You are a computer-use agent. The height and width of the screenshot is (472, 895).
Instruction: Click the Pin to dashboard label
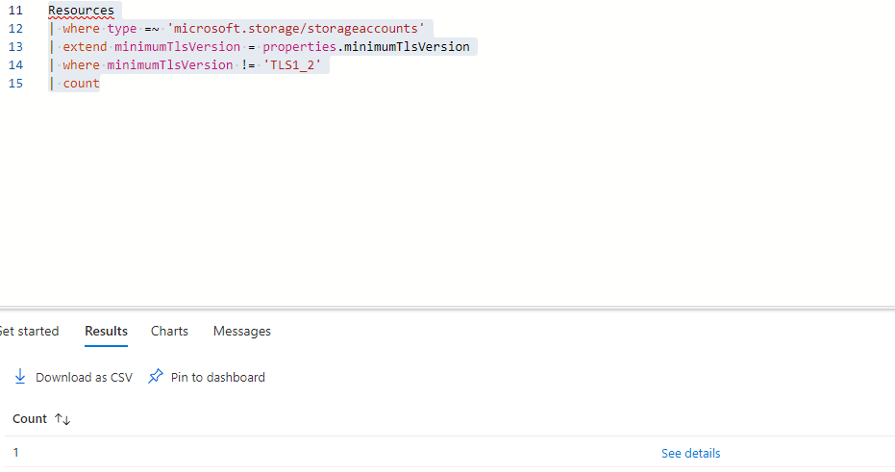tap(218, 377)
